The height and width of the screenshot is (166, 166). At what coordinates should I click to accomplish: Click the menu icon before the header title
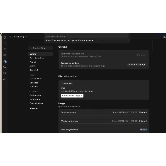(10, 37)
